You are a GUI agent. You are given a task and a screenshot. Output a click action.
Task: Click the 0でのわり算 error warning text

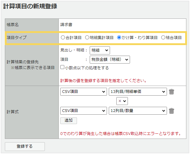coord(121,133)
